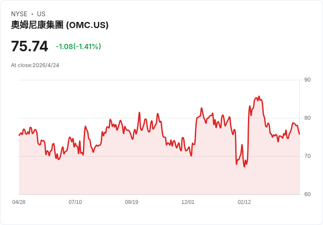323x225 pixels.
Task: Select the 12/01 date axis label
Action: [188, 202]
